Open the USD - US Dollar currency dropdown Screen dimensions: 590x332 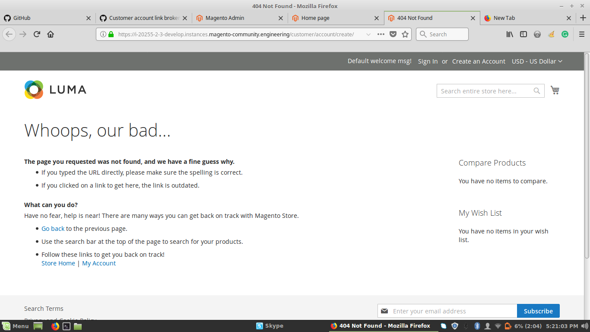coord(537,61)
